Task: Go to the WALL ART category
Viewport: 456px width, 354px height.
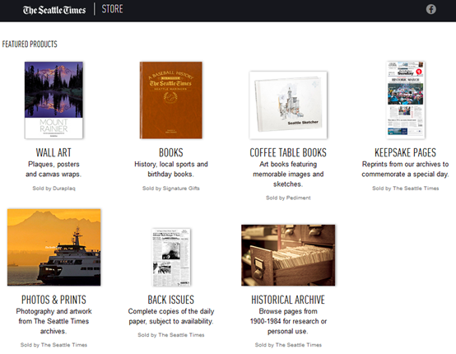Action: click(x=54, y=152)
